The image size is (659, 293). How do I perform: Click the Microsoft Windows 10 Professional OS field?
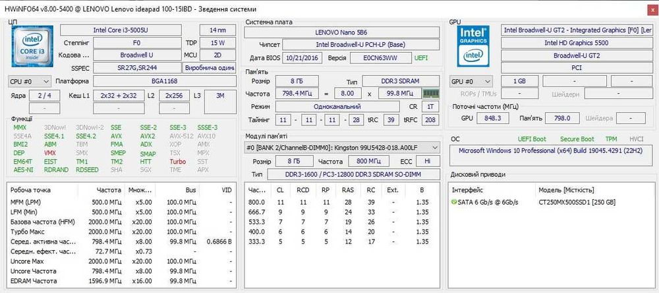coord(550,155)
